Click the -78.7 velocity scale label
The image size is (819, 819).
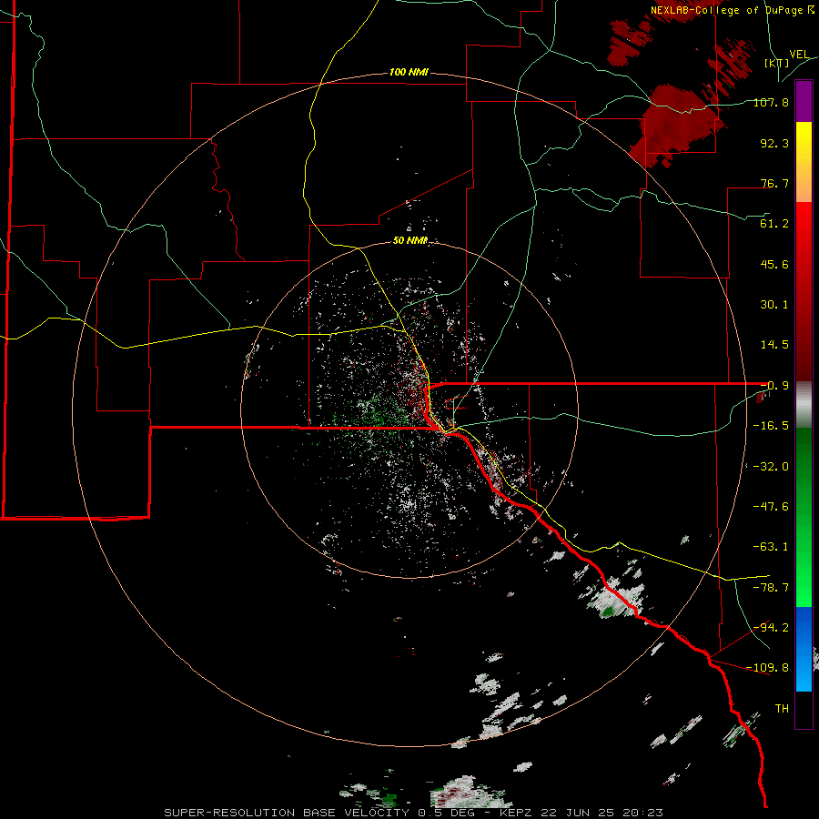772,588
